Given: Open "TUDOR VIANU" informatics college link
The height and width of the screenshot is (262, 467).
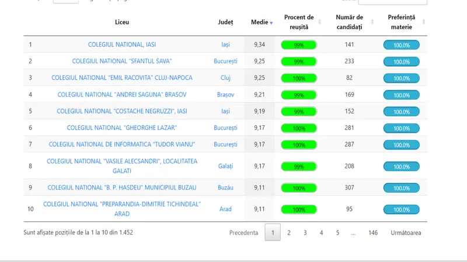Looking at the screenshot, I should click(121, 144).
